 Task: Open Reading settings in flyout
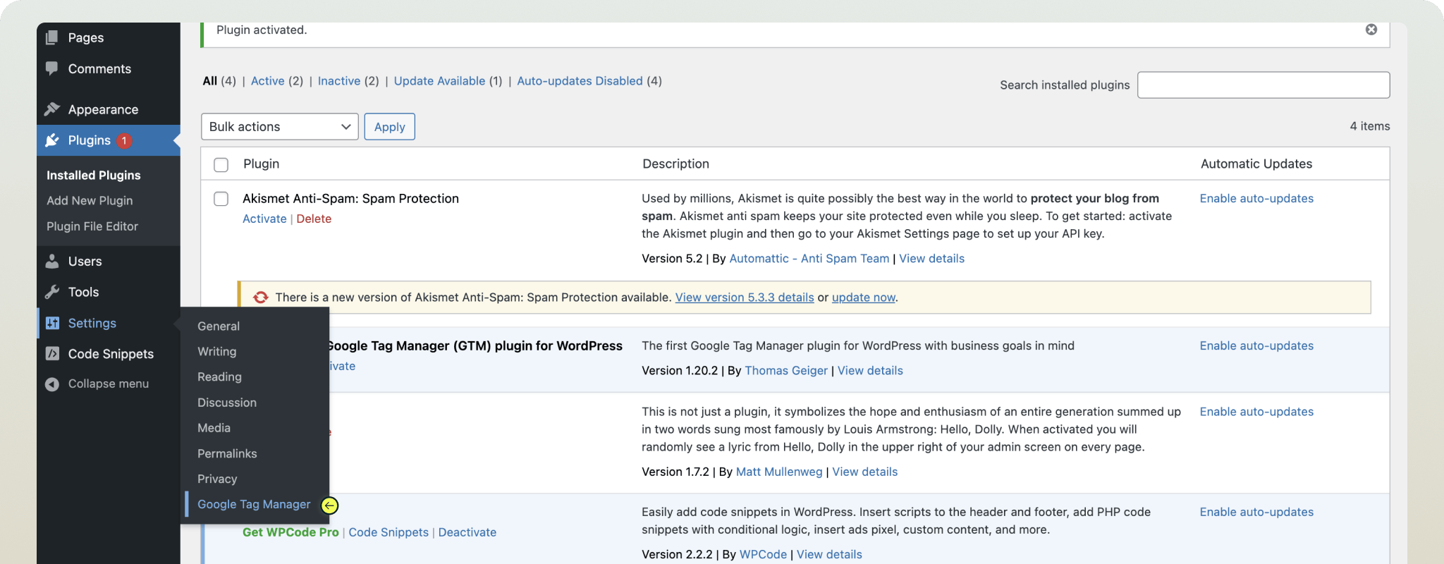click(x=219, y=377)
